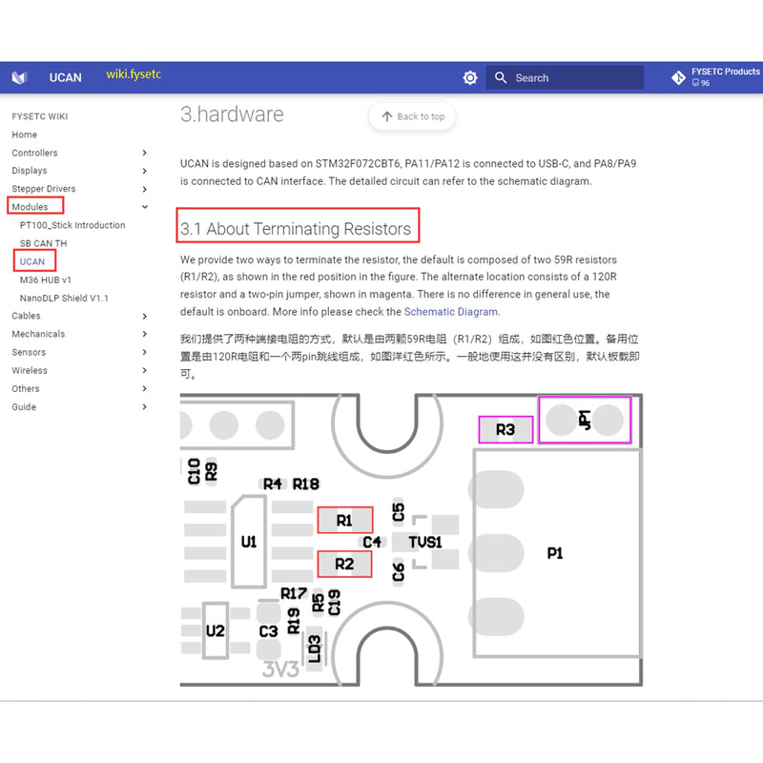Open the SB CAN TH page
The width and height of the screenshot is (763, 763).
(43, 243)
